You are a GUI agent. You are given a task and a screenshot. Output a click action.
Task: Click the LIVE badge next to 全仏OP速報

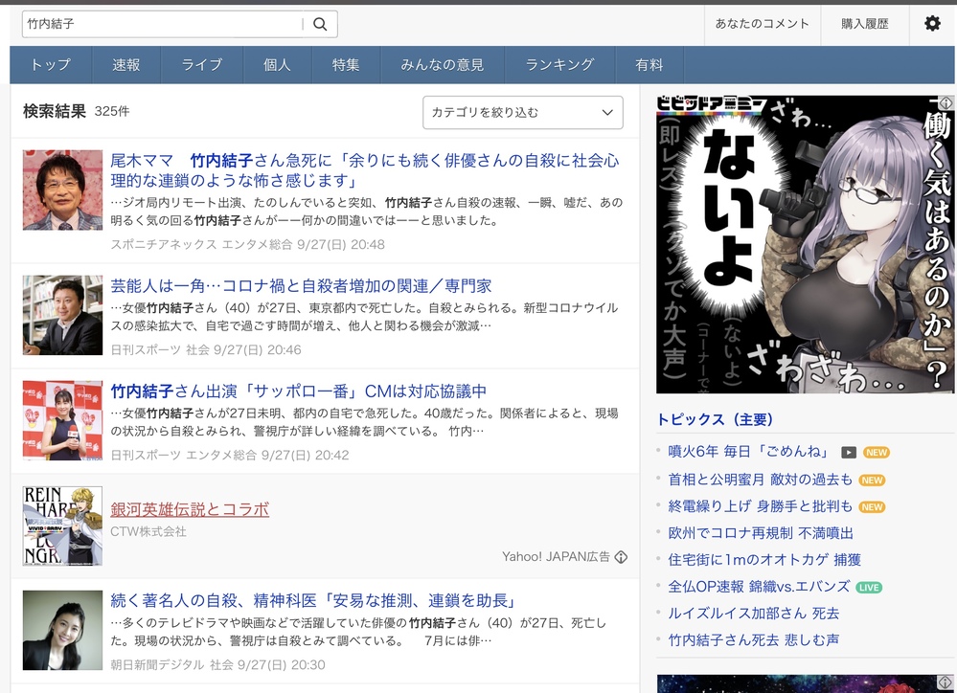pyautogui.click(x=869, y=587)
